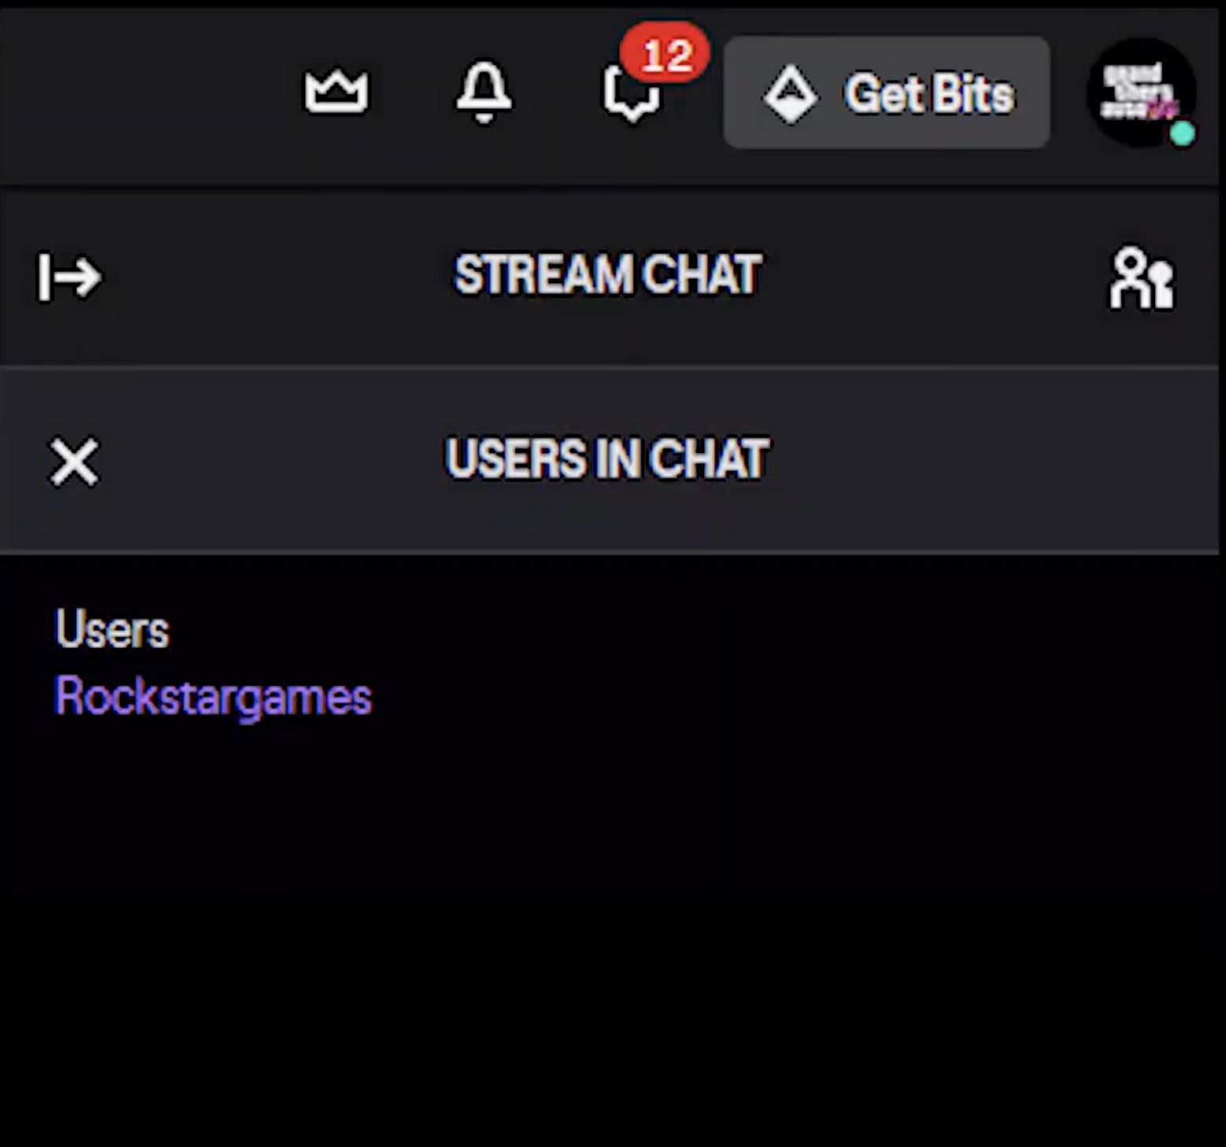Open the Prime Loot crown icon
This screenshot has height=1147, width=1226.
pos(336,91)
